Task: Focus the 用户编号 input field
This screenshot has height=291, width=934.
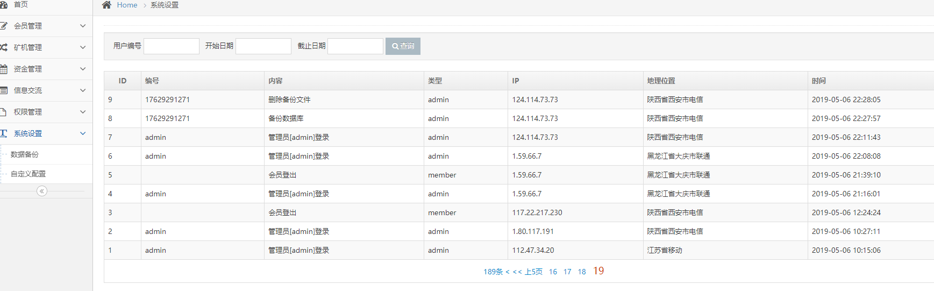Action: [x=172, y=46]
